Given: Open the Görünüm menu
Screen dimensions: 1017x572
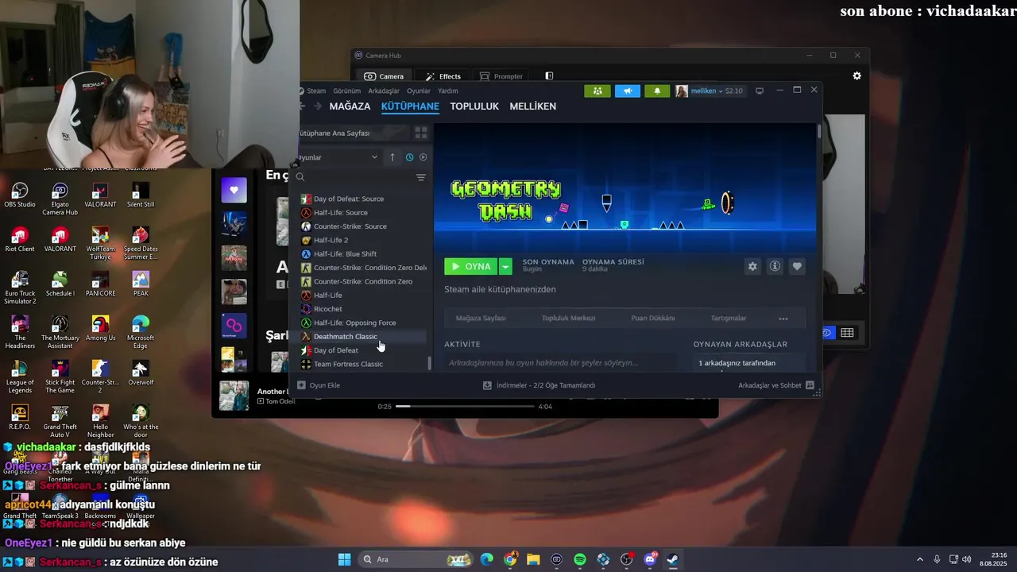Looking at the screenshot, I should point(346,91).
